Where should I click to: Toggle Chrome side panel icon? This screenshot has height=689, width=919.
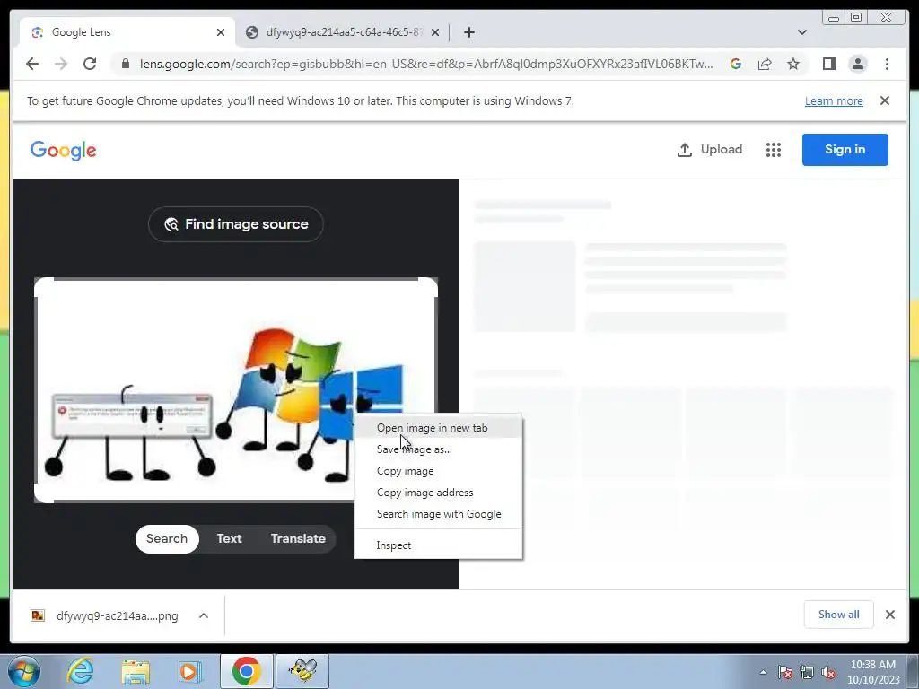click(828, 64)
